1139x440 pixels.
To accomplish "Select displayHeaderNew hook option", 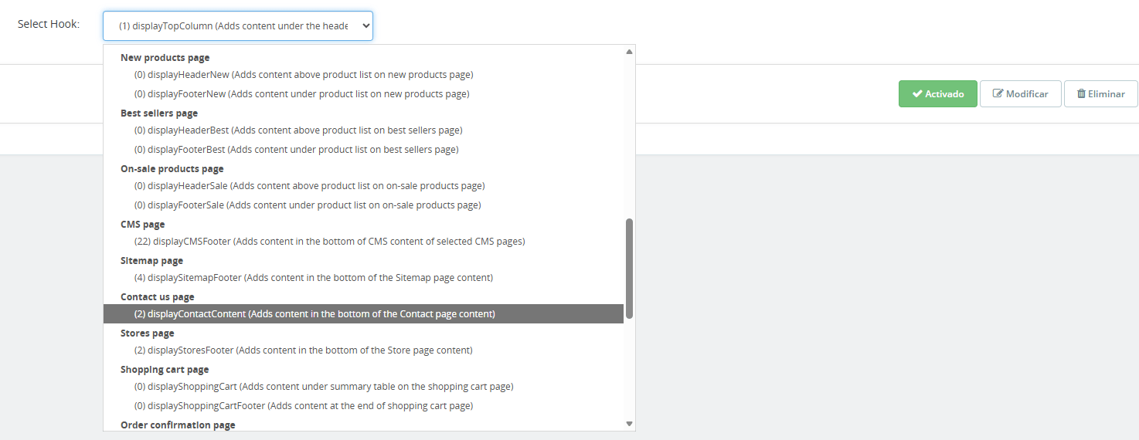I will [303, 75].
